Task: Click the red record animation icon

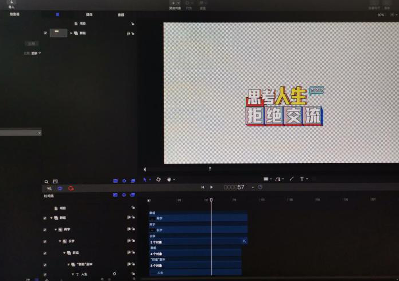Action: (71, 188)
